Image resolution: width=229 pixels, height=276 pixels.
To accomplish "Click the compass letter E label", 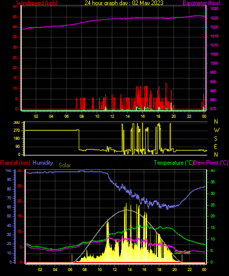I will pos(216,146).
